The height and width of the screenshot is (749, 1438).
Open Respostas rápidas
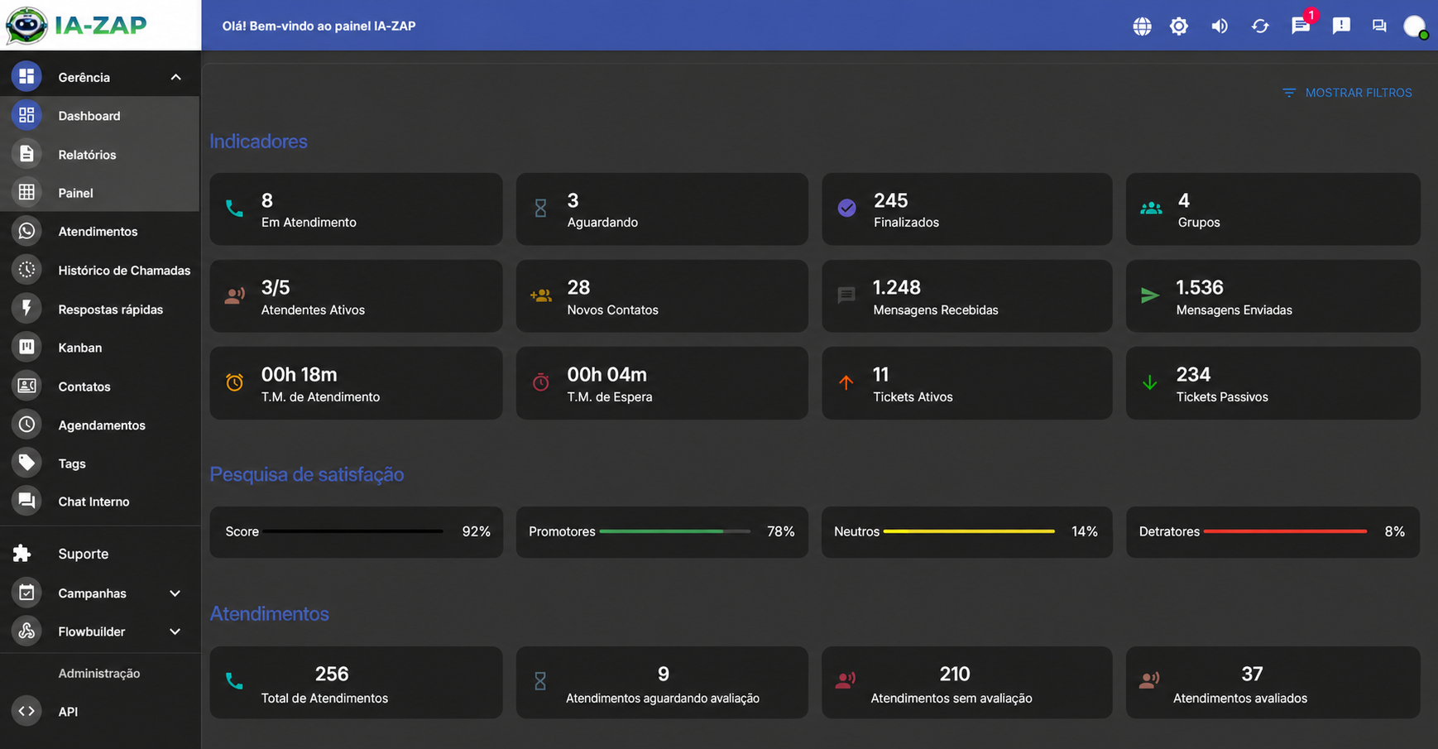click(x=99, y=310)
